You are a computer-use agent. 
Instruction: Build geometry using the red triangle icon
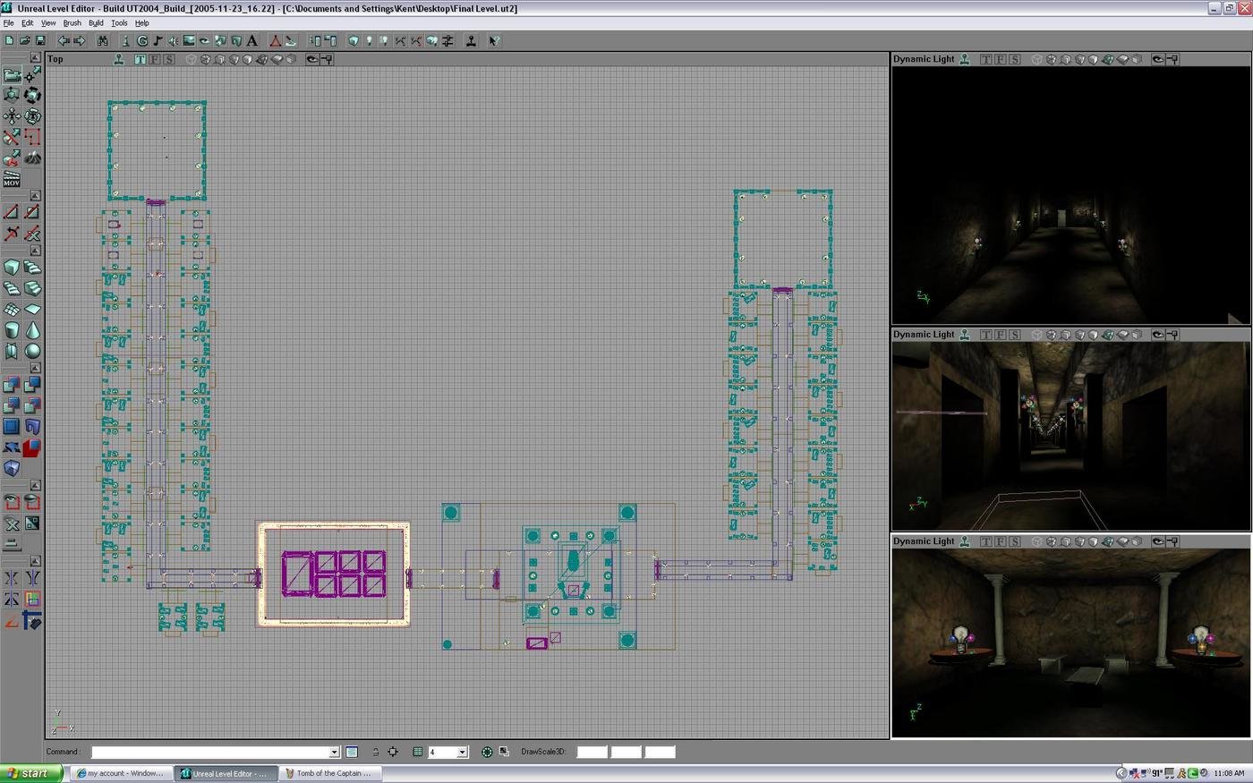tap(274, 40)
